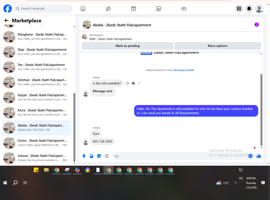
Task: Open Windows taskbar search
Action: [15, 183]
